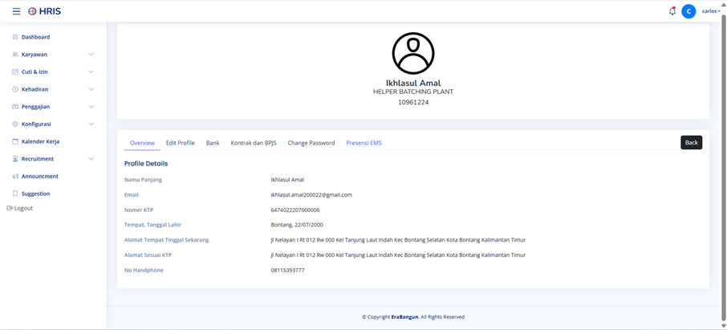Image resolution: width=727 pixels, height=330 pixels.
Task: Click the Cuti & Izin icon
Action: point(15,72)
